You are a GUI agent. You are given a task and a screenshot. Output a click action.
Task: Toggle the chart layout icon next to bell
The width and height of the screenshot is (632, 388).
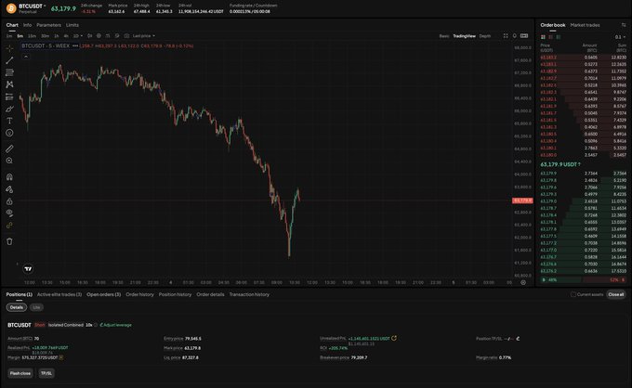click(524, 36)
